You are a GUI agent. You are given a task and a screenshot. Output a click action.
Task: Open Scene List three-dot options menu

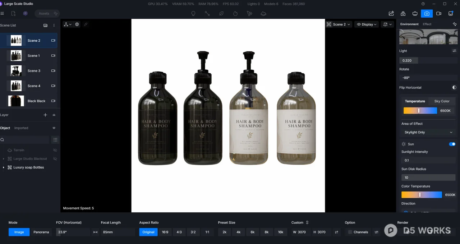(x=54, y=26)
